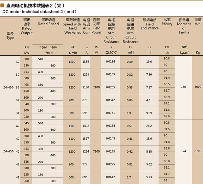This screenshot has height=184, width=203.
Task: Select the field power value 7800
Action: click(96, 152)
